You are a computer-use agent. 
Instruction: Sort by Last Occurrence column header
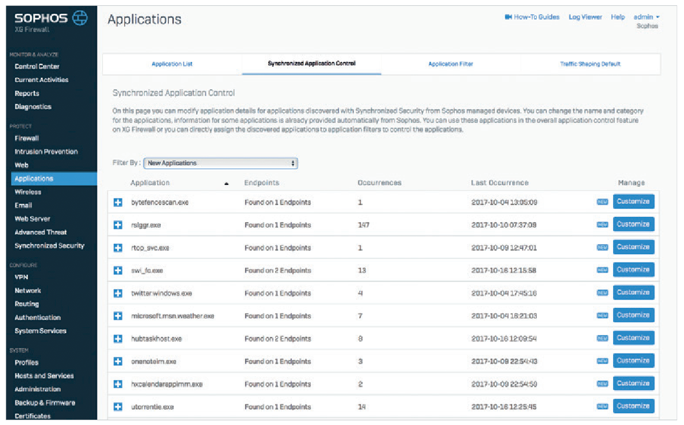[x=500, y=183]
